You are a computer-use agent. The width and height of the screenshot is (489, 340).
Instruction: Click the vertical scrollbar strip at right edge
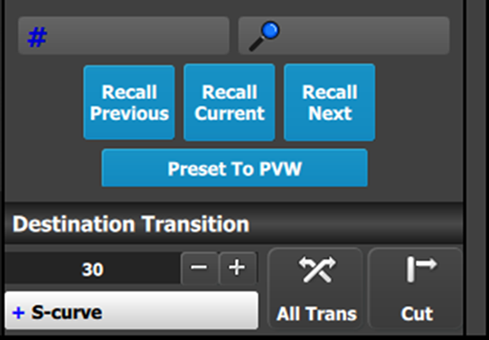point(479,168)
